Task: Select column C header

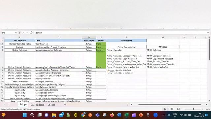Action: pos(58,37)
